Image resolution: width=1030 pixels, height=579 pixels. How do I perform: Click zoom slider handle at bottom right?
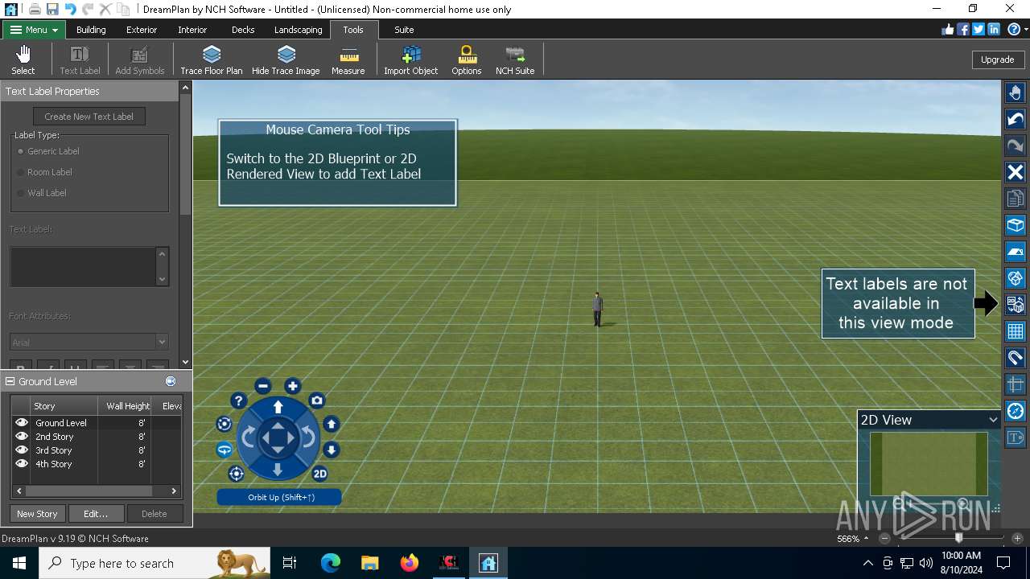click(958, 538)
